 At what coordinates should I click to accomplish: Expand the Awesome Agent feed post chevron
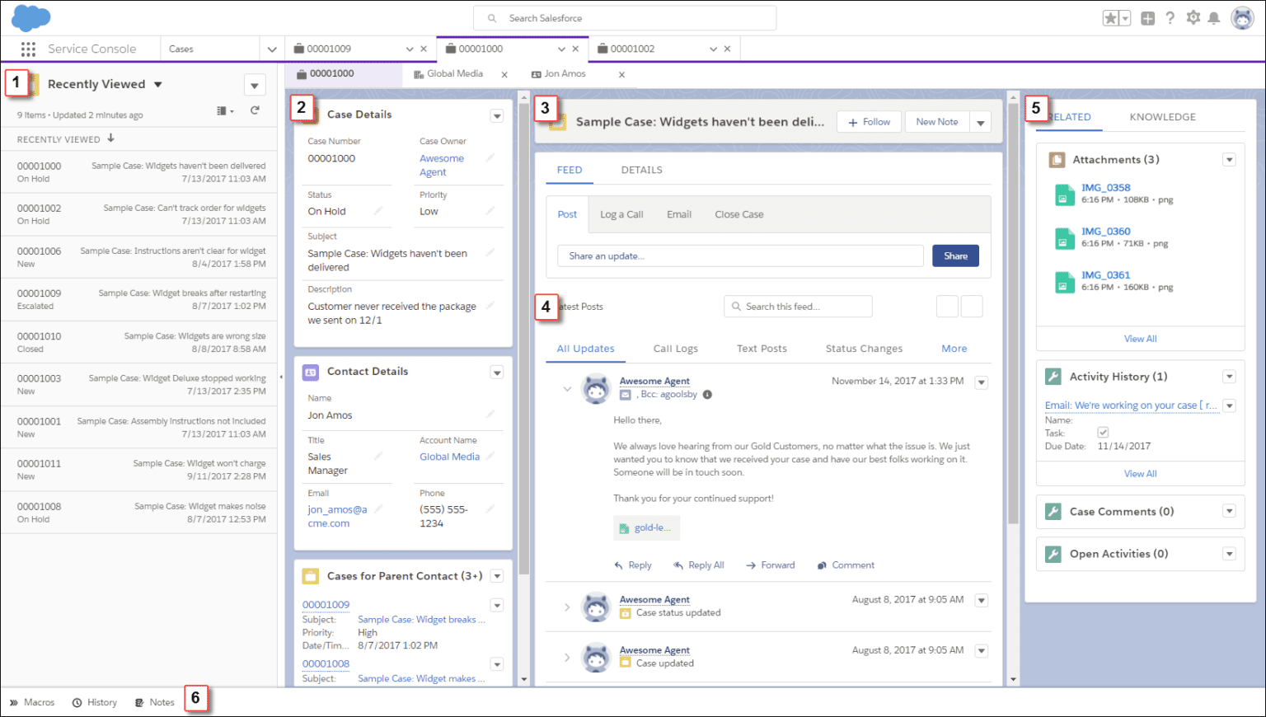[566, 387]
